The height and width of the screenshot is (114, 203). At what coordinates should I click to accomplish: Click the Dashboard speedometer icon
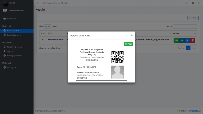click(5, 19)
